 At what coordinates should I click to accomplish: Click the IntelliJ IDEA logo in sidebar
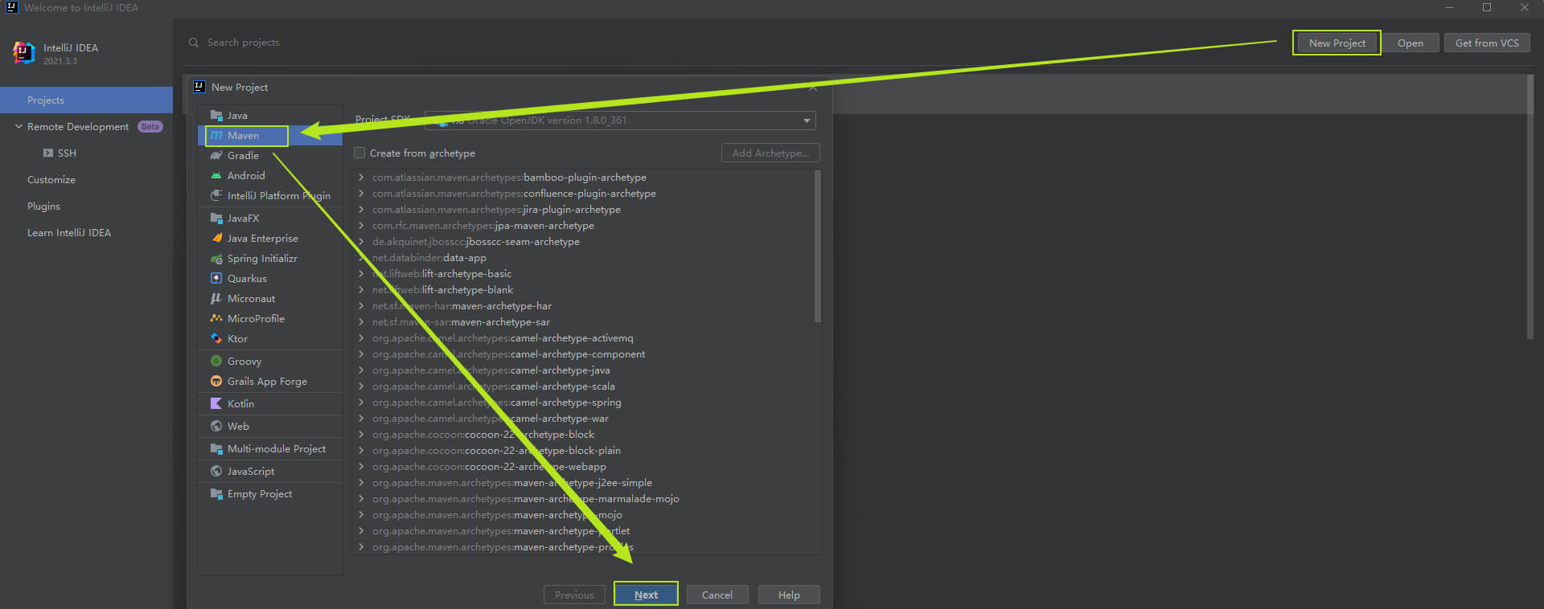24,53
